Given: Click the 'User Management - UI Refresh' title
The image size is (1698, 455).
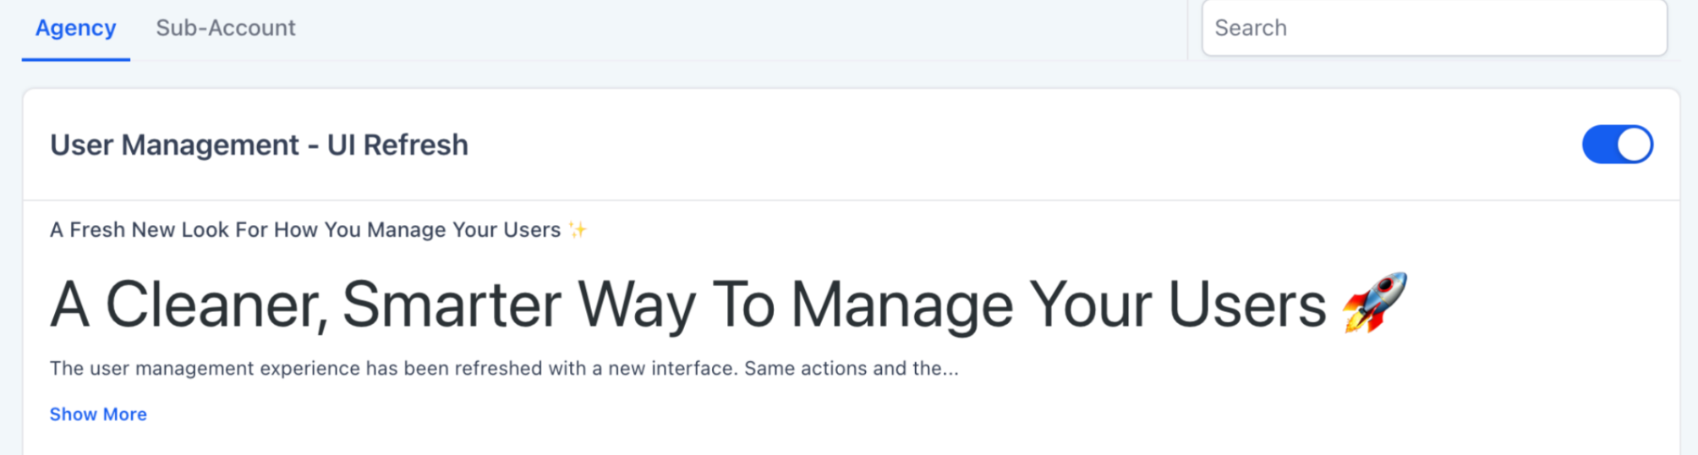Looking at the screenshot, I should tap(259, 145).
